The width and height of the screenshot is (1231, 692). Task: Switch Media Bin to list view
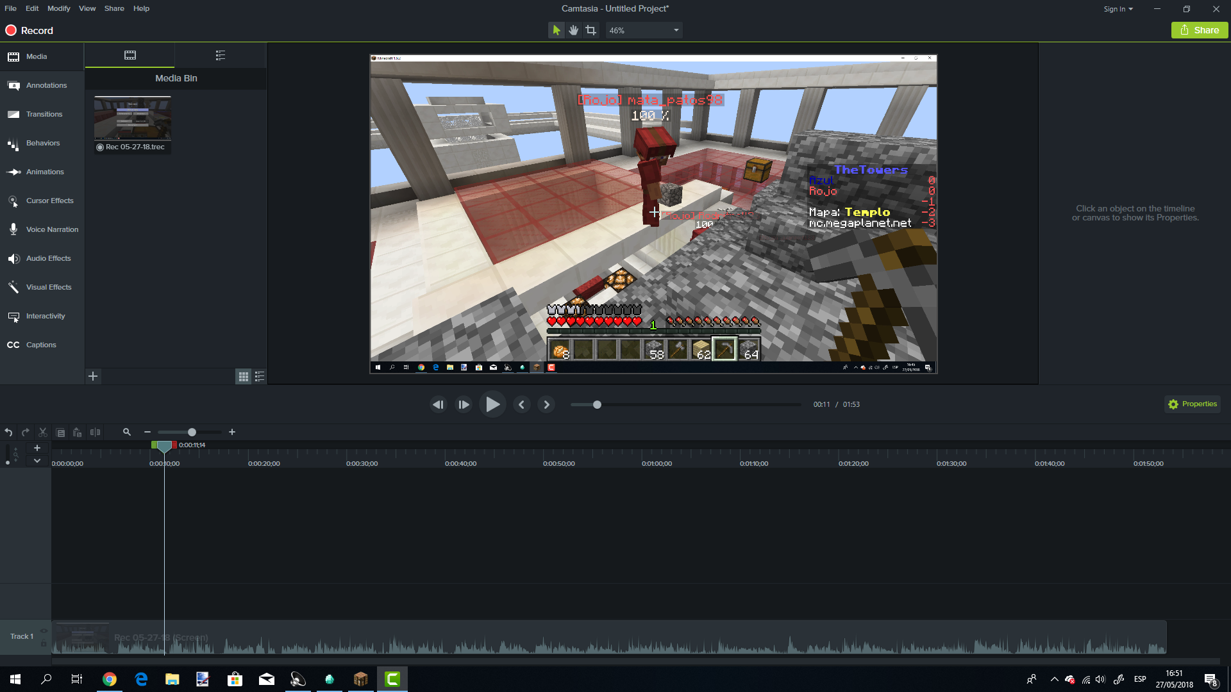point(260,377)
